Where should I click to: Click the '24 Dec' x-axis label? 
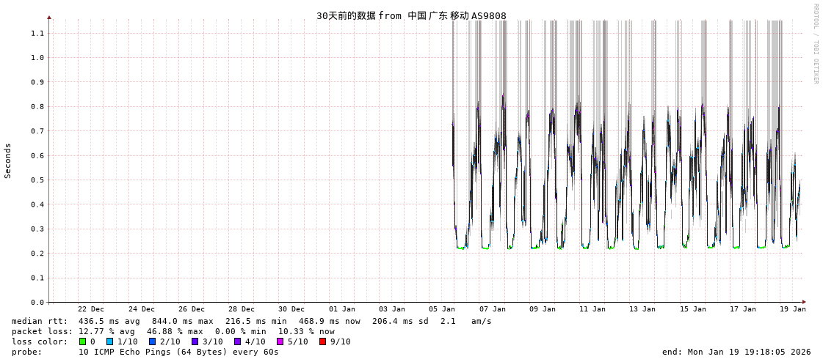coord(141,309)
